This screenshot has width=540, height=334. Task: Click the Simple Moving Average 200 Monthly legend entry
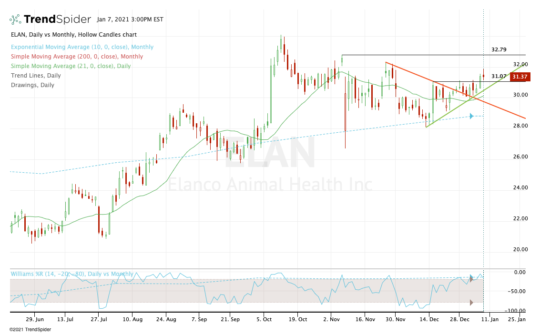pyautogui.click(x=77, y=56)
